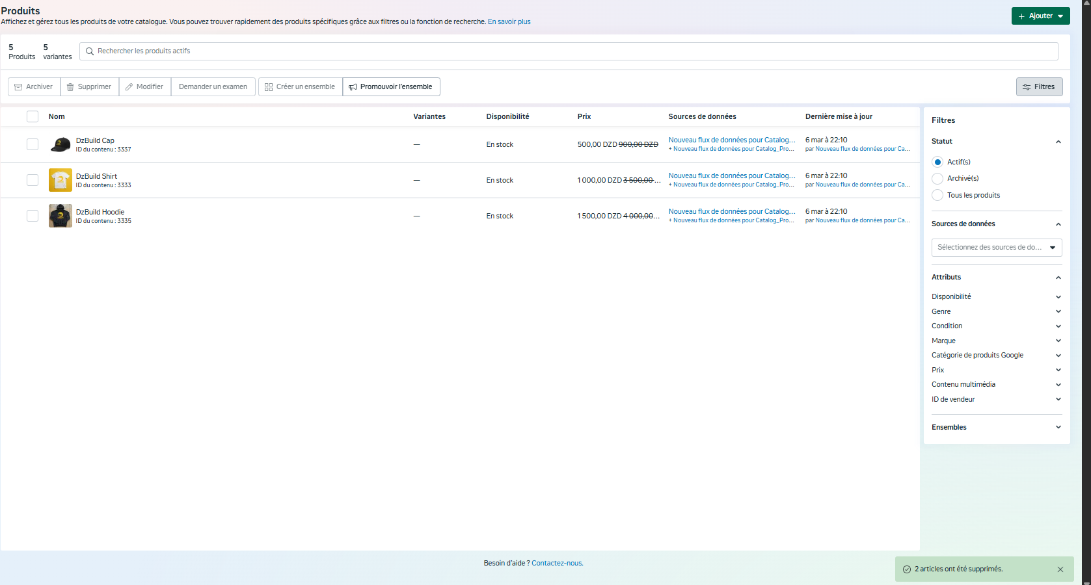Open the Contactez-nous help link

point(557,564)
